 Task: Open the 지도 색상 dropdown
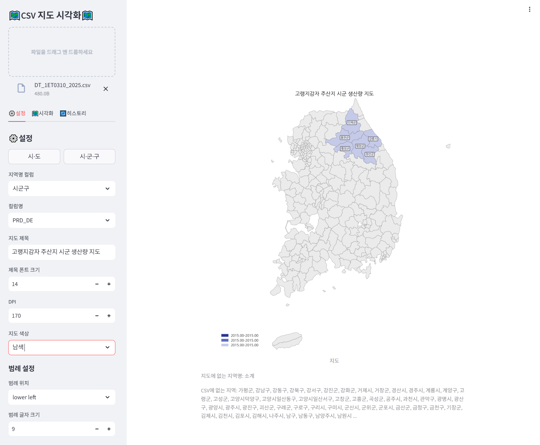click(x=62, y=348)
